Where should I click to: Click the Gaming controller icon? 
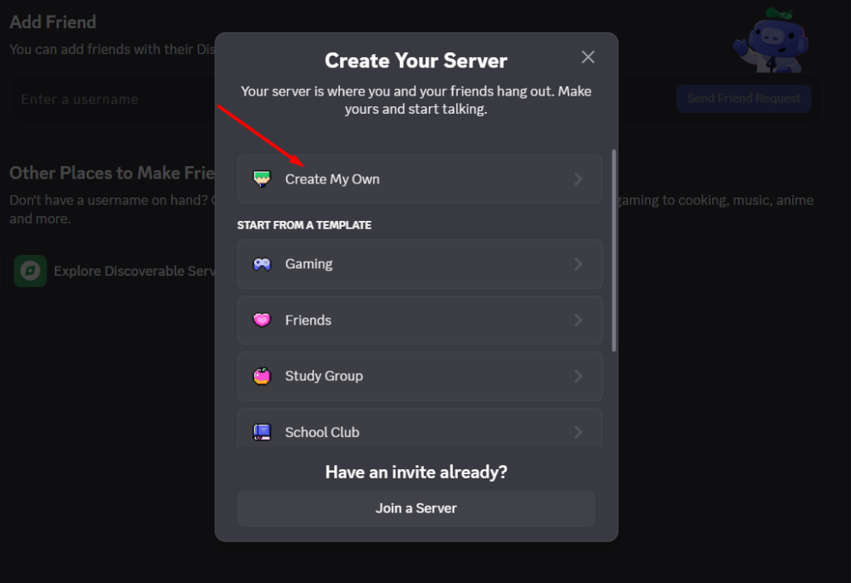tap(262, 264)
